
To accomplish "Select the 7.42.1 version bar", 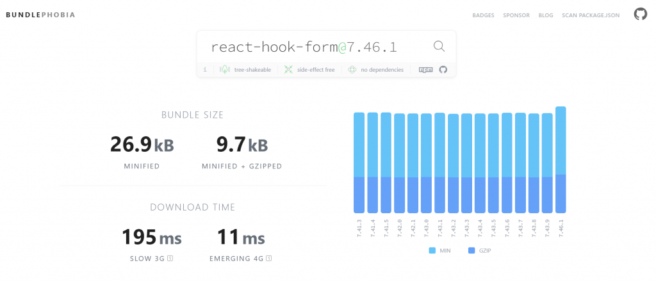I will pyautogui.click(x=413, y=163).
